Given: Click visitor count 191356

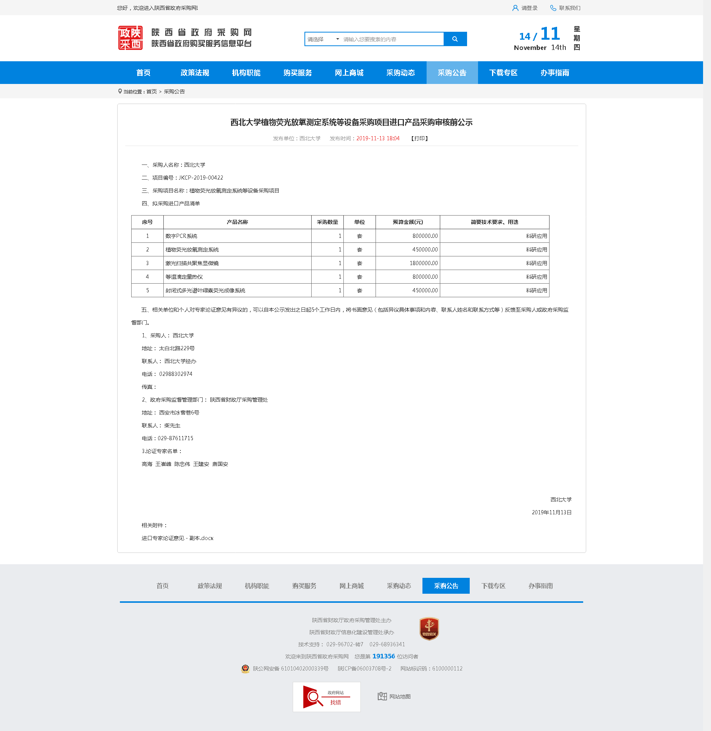Looking at the screenshot, I should tap(383, 656).
